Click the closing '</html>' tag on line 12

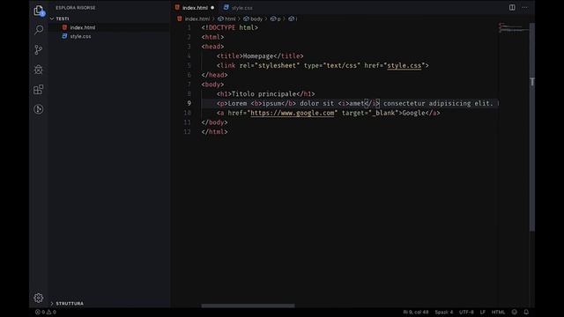pyautogui.click(x=214, y=131)
